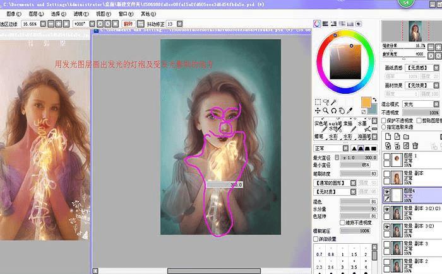Image resolution: width=442 pixels, height=274 pixels.
Task: Select the magic wand tool
Action: pyautogui.click(x=334, y=102)
